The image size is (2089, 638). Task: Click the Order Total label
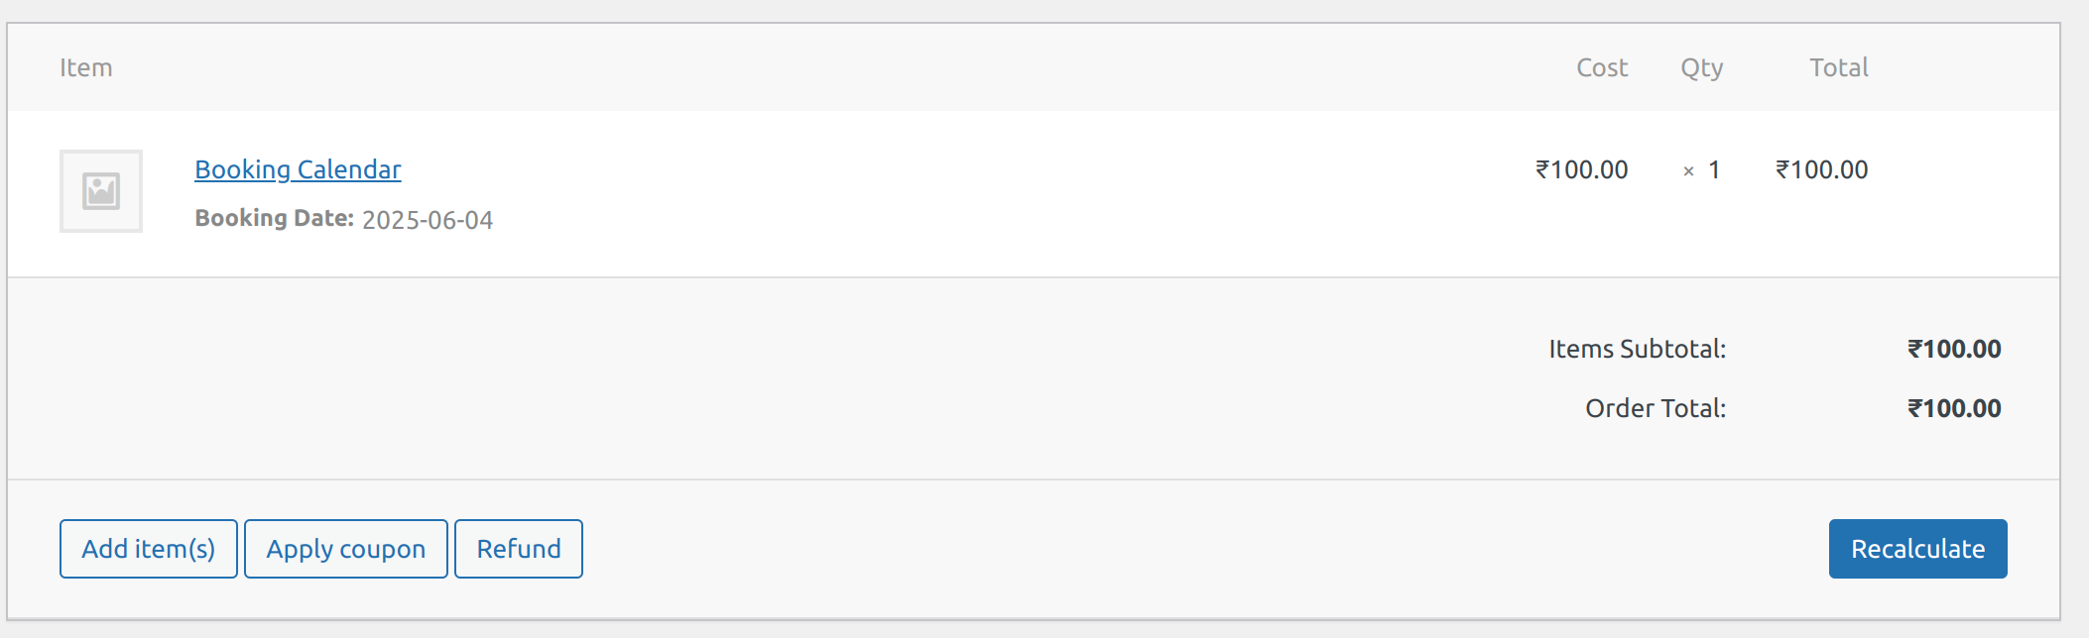tap(1656, 408)
